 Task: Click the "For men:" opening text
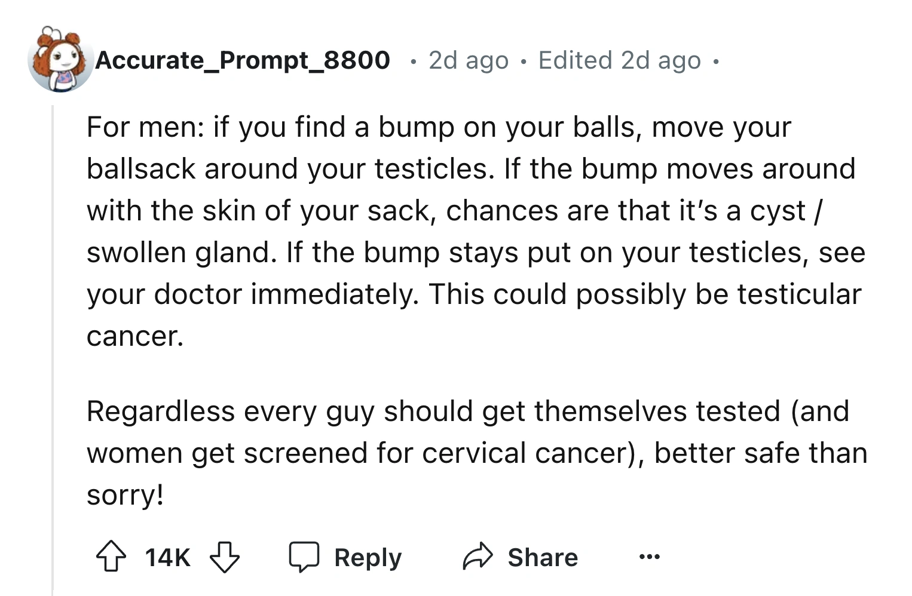pyautogui.click(x=145, y=127)
